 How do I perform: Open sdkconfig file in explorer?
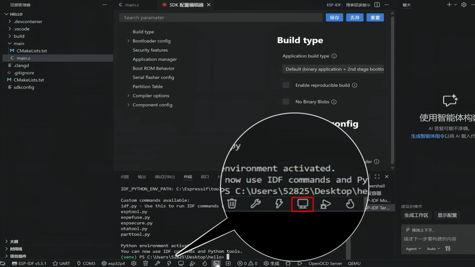pyautogui.click(x=24, y=87)
